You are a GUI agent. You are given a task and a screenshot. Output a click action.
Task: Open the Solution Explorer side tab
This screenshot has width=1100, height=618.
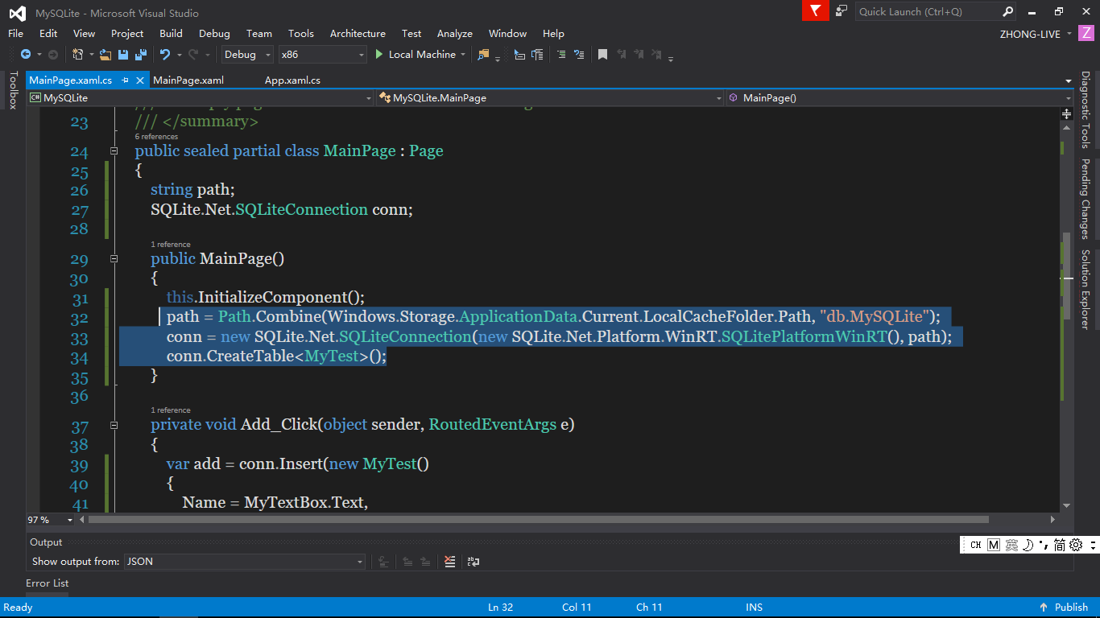pos(1086,290)
